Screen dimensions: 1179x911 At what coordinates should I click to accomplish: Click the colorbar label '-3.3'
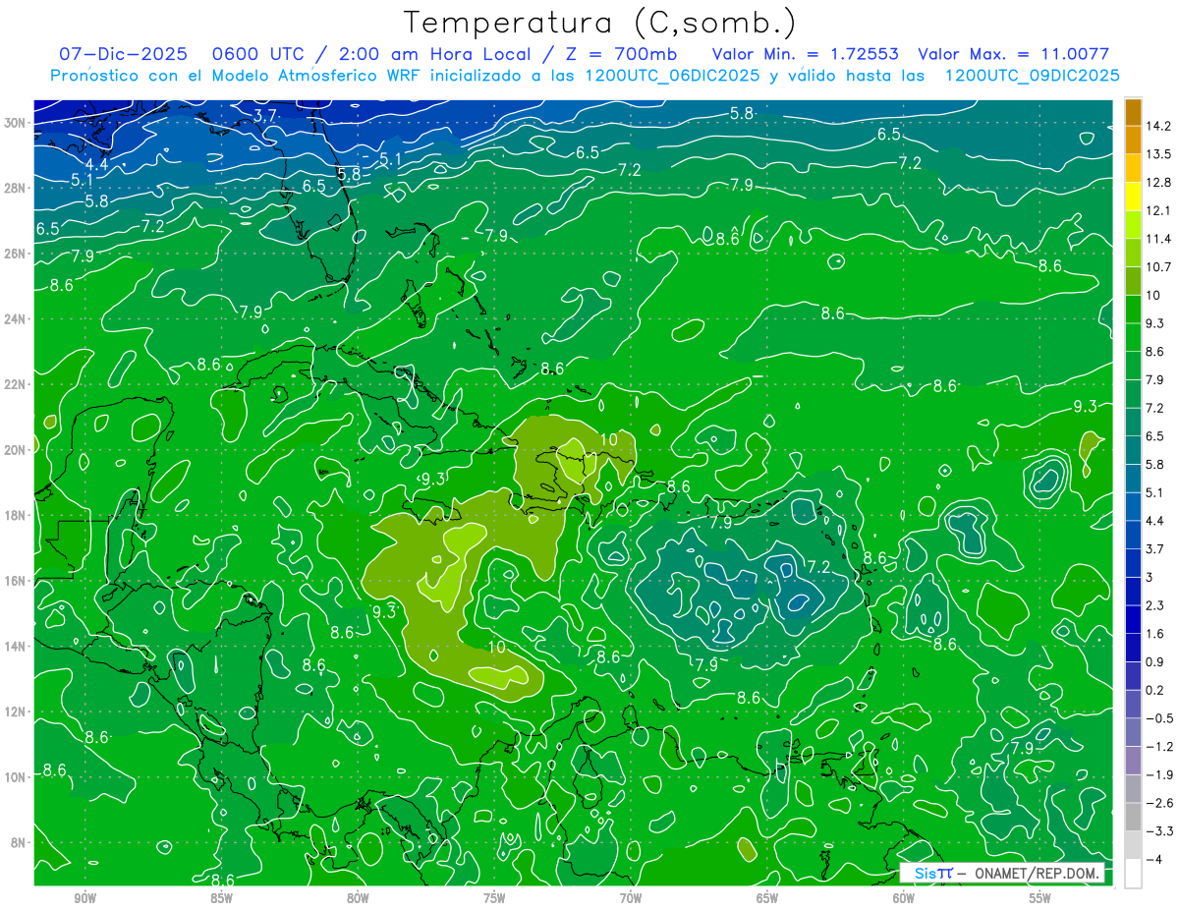pyautogui.click(x=1158, y=831)
